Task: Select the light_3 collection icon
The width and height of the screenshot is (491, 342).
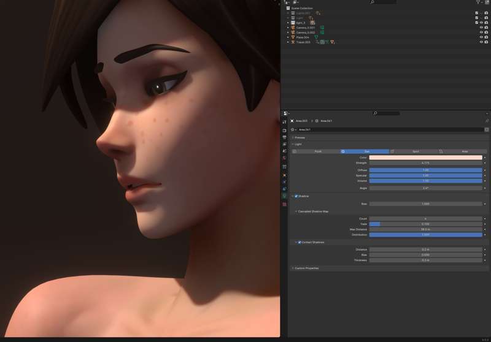Action: (x=293, y=23)
